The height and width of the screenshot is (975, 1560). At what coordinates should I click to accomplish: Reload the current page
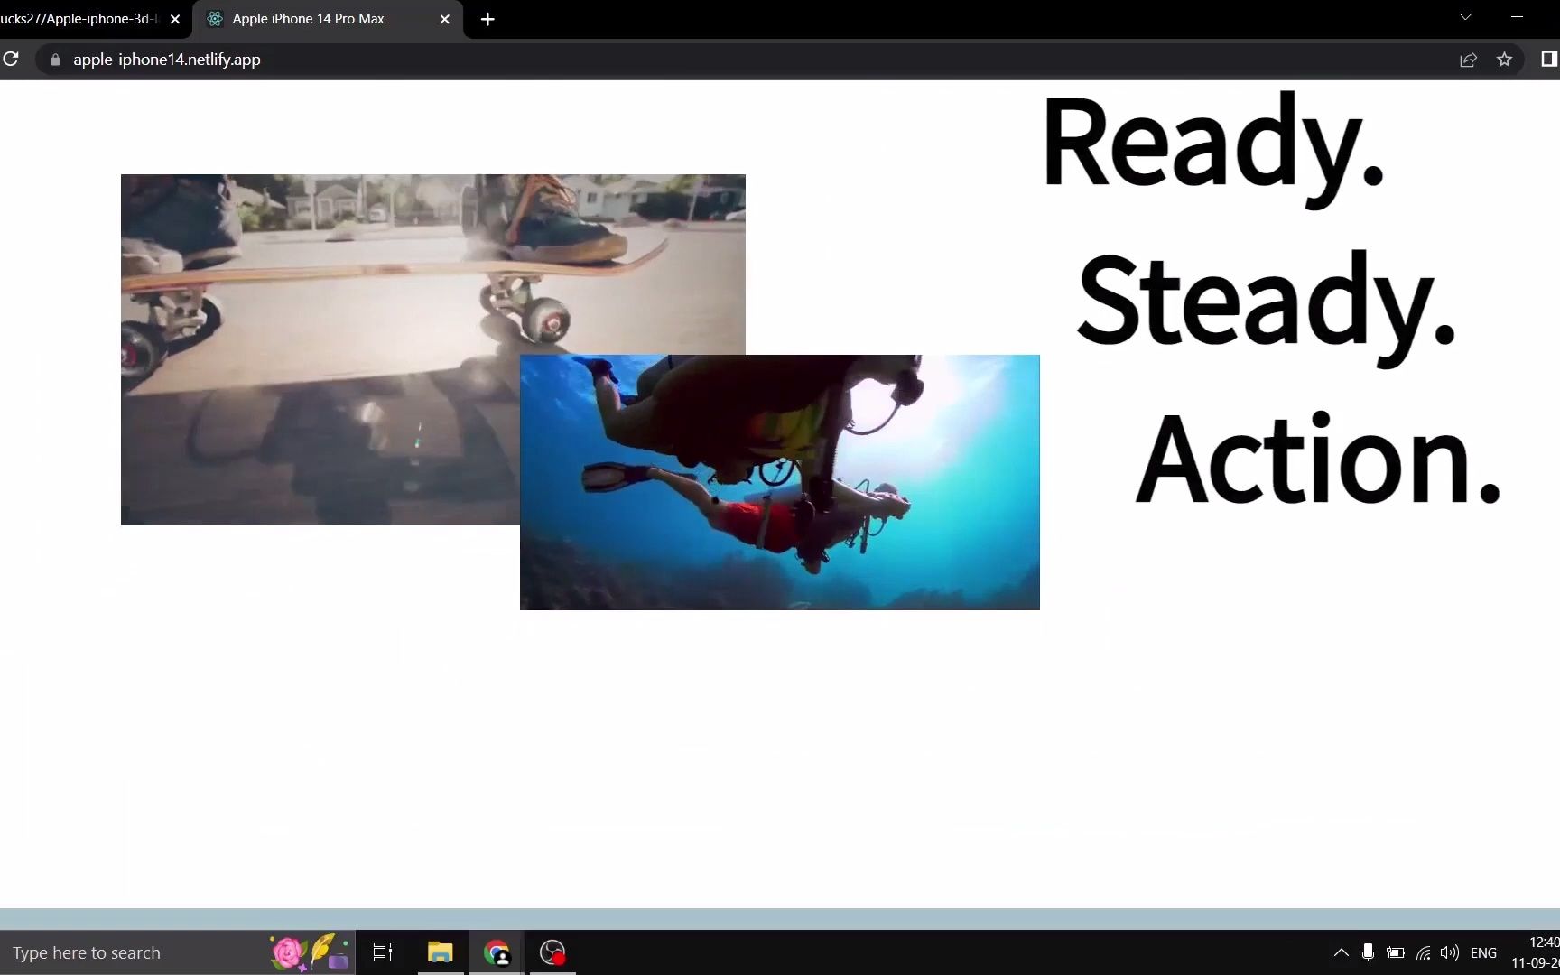12,59
